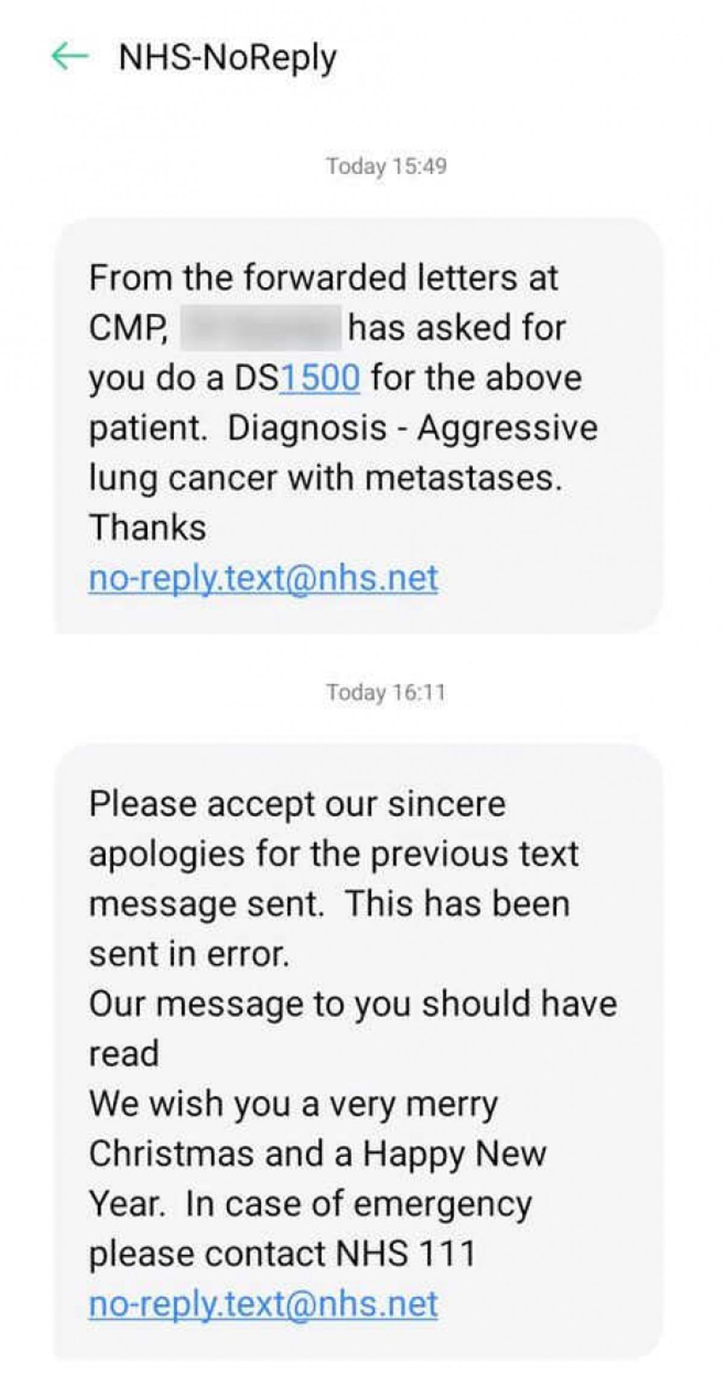723x1384 pixels.
Task: Open the email link under Thanks
Action: 263,578
